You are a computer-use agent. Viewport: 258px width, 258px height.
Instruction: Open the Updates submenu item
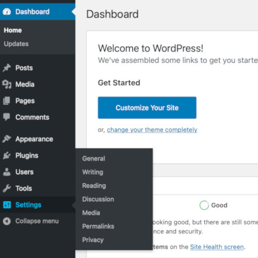click(16, 44)
